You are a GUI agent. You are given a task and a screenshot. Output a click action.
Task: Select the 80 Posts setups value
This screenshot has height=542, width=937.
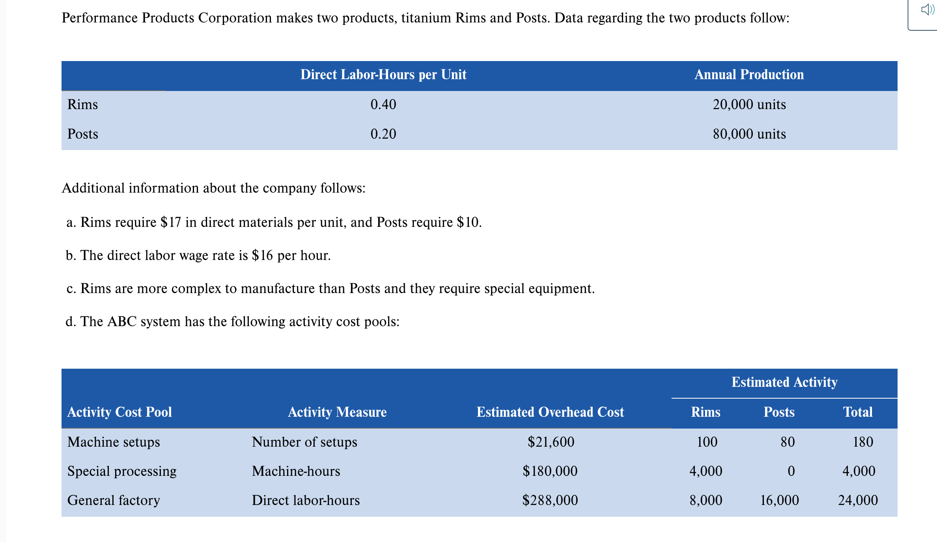click(788, 442)
